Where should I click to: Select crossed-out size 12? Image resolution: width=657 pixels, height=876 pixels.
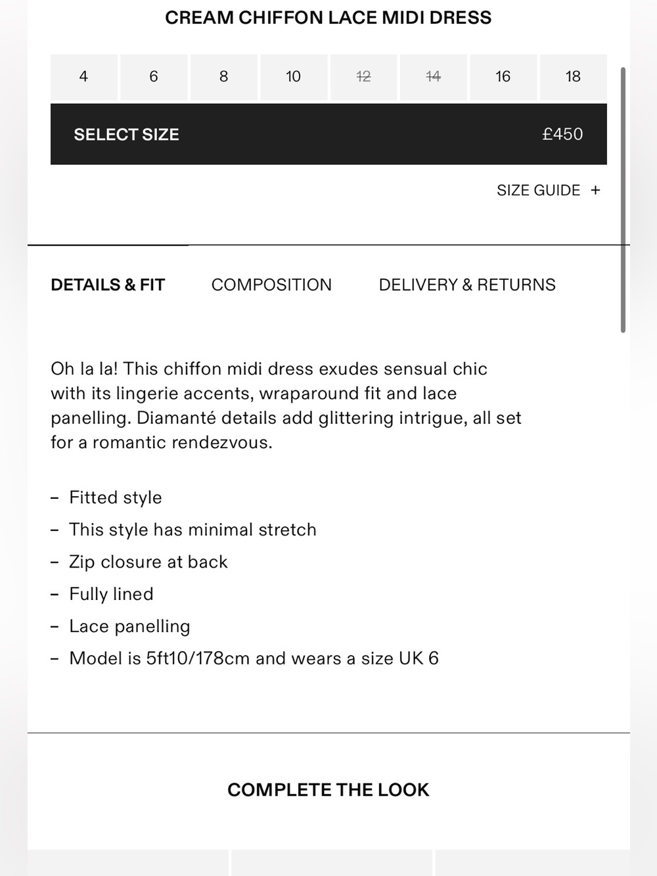point(364,77)
